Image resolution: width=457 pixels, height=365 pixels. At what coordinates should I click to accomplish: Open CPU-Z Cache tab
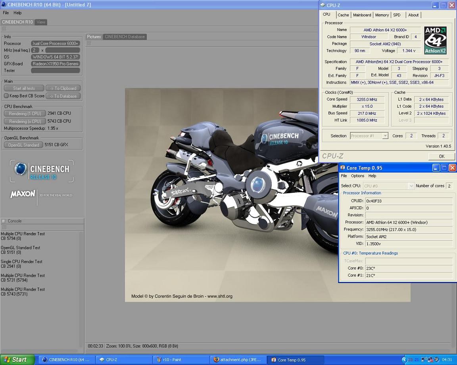tap(343, 15)
